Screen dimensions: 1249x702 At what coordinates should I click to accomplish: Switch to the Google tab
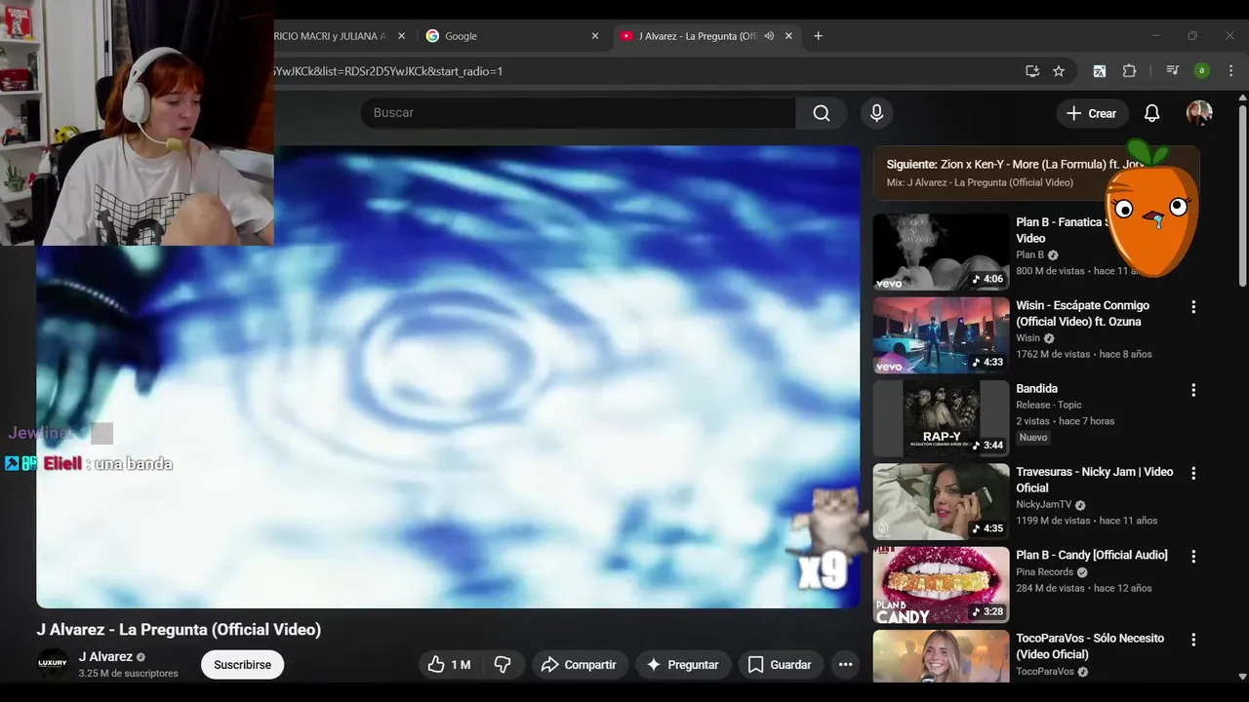tap(512, 36)
